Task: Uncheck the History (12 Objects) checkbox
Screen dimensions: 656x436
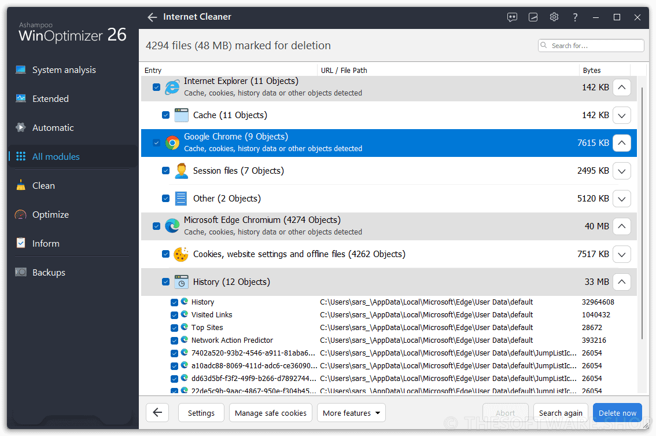Action: (x=165, y=282)
